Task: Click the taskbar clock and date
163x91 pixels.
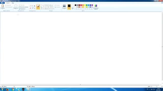Action: point(158,89)
